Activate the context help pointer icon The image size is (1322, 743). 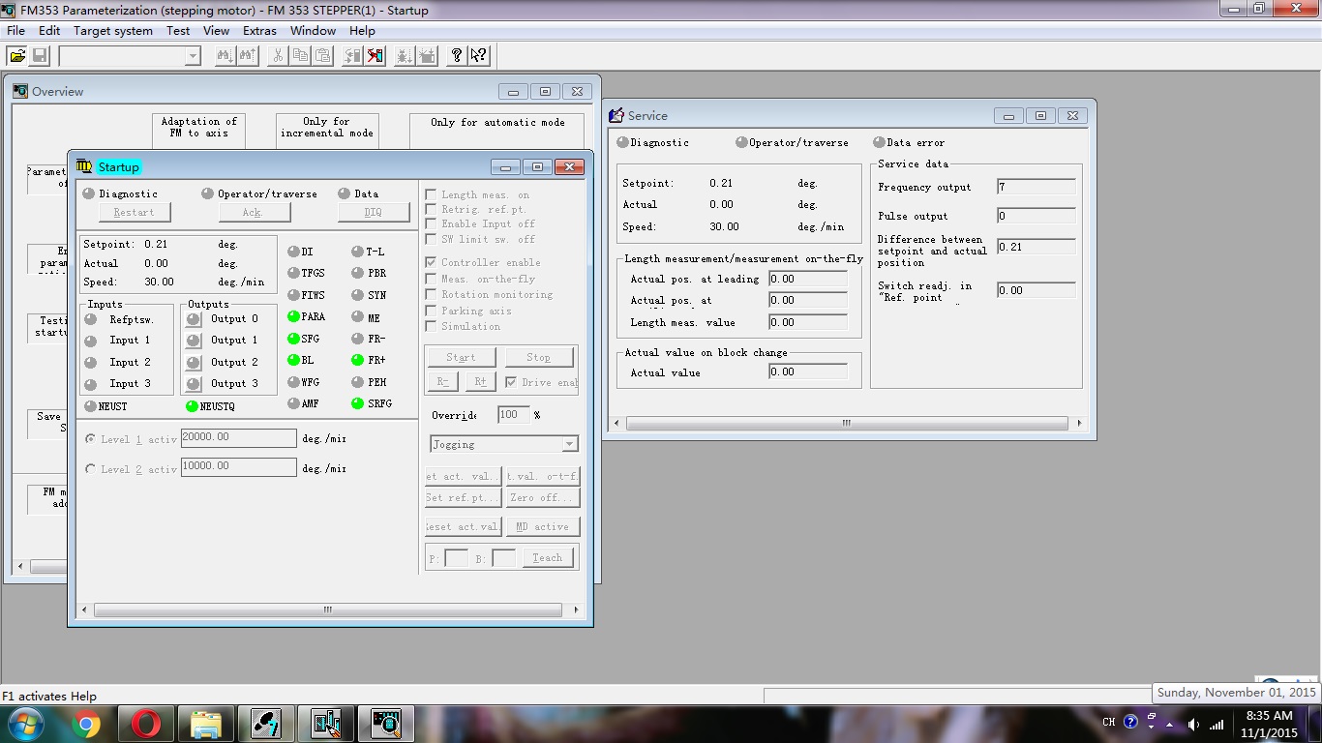click(x=479, y=56)
